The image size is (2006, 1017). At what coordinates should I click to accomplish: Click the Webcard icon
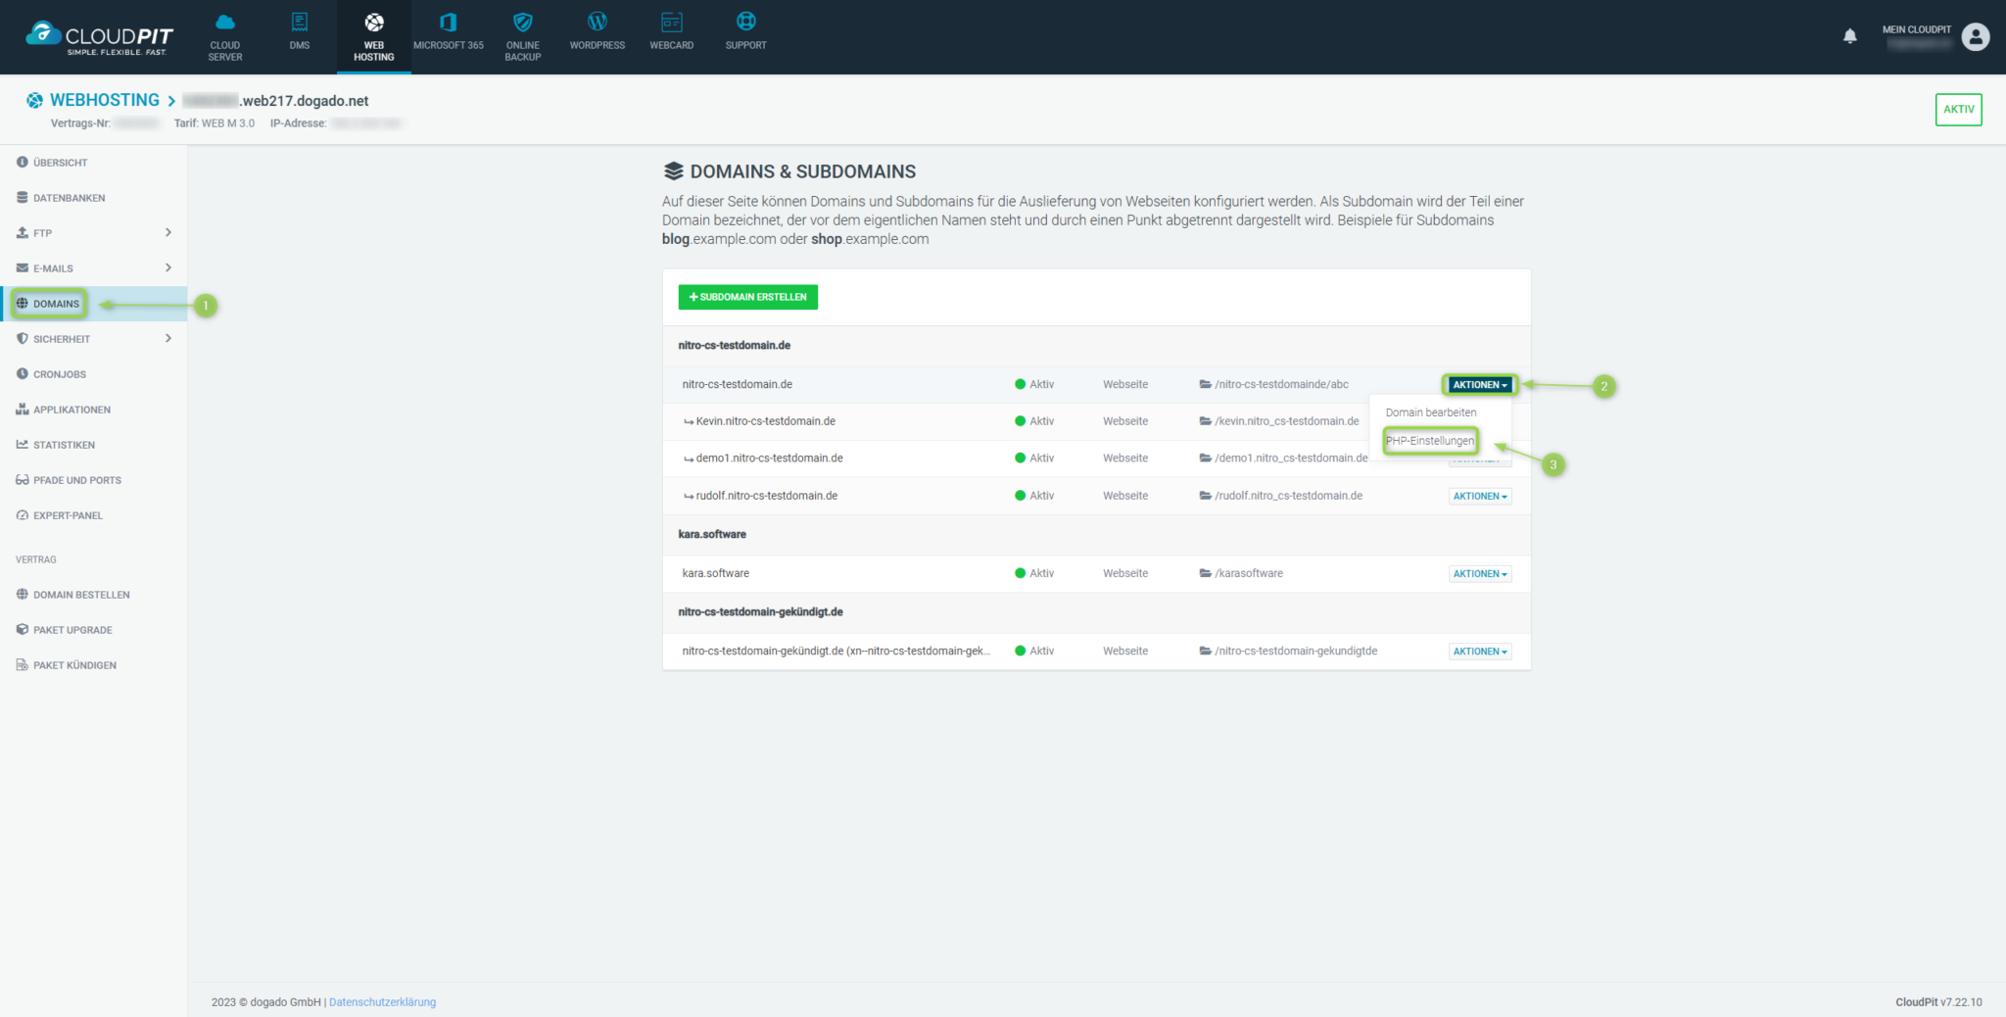pyautogui.click(x=671, y=23)
